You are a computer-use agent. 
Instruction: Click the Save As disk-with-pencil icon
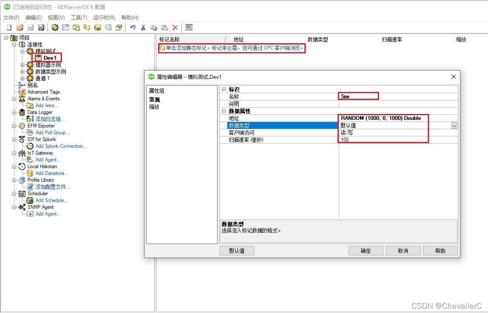[41, 28]
